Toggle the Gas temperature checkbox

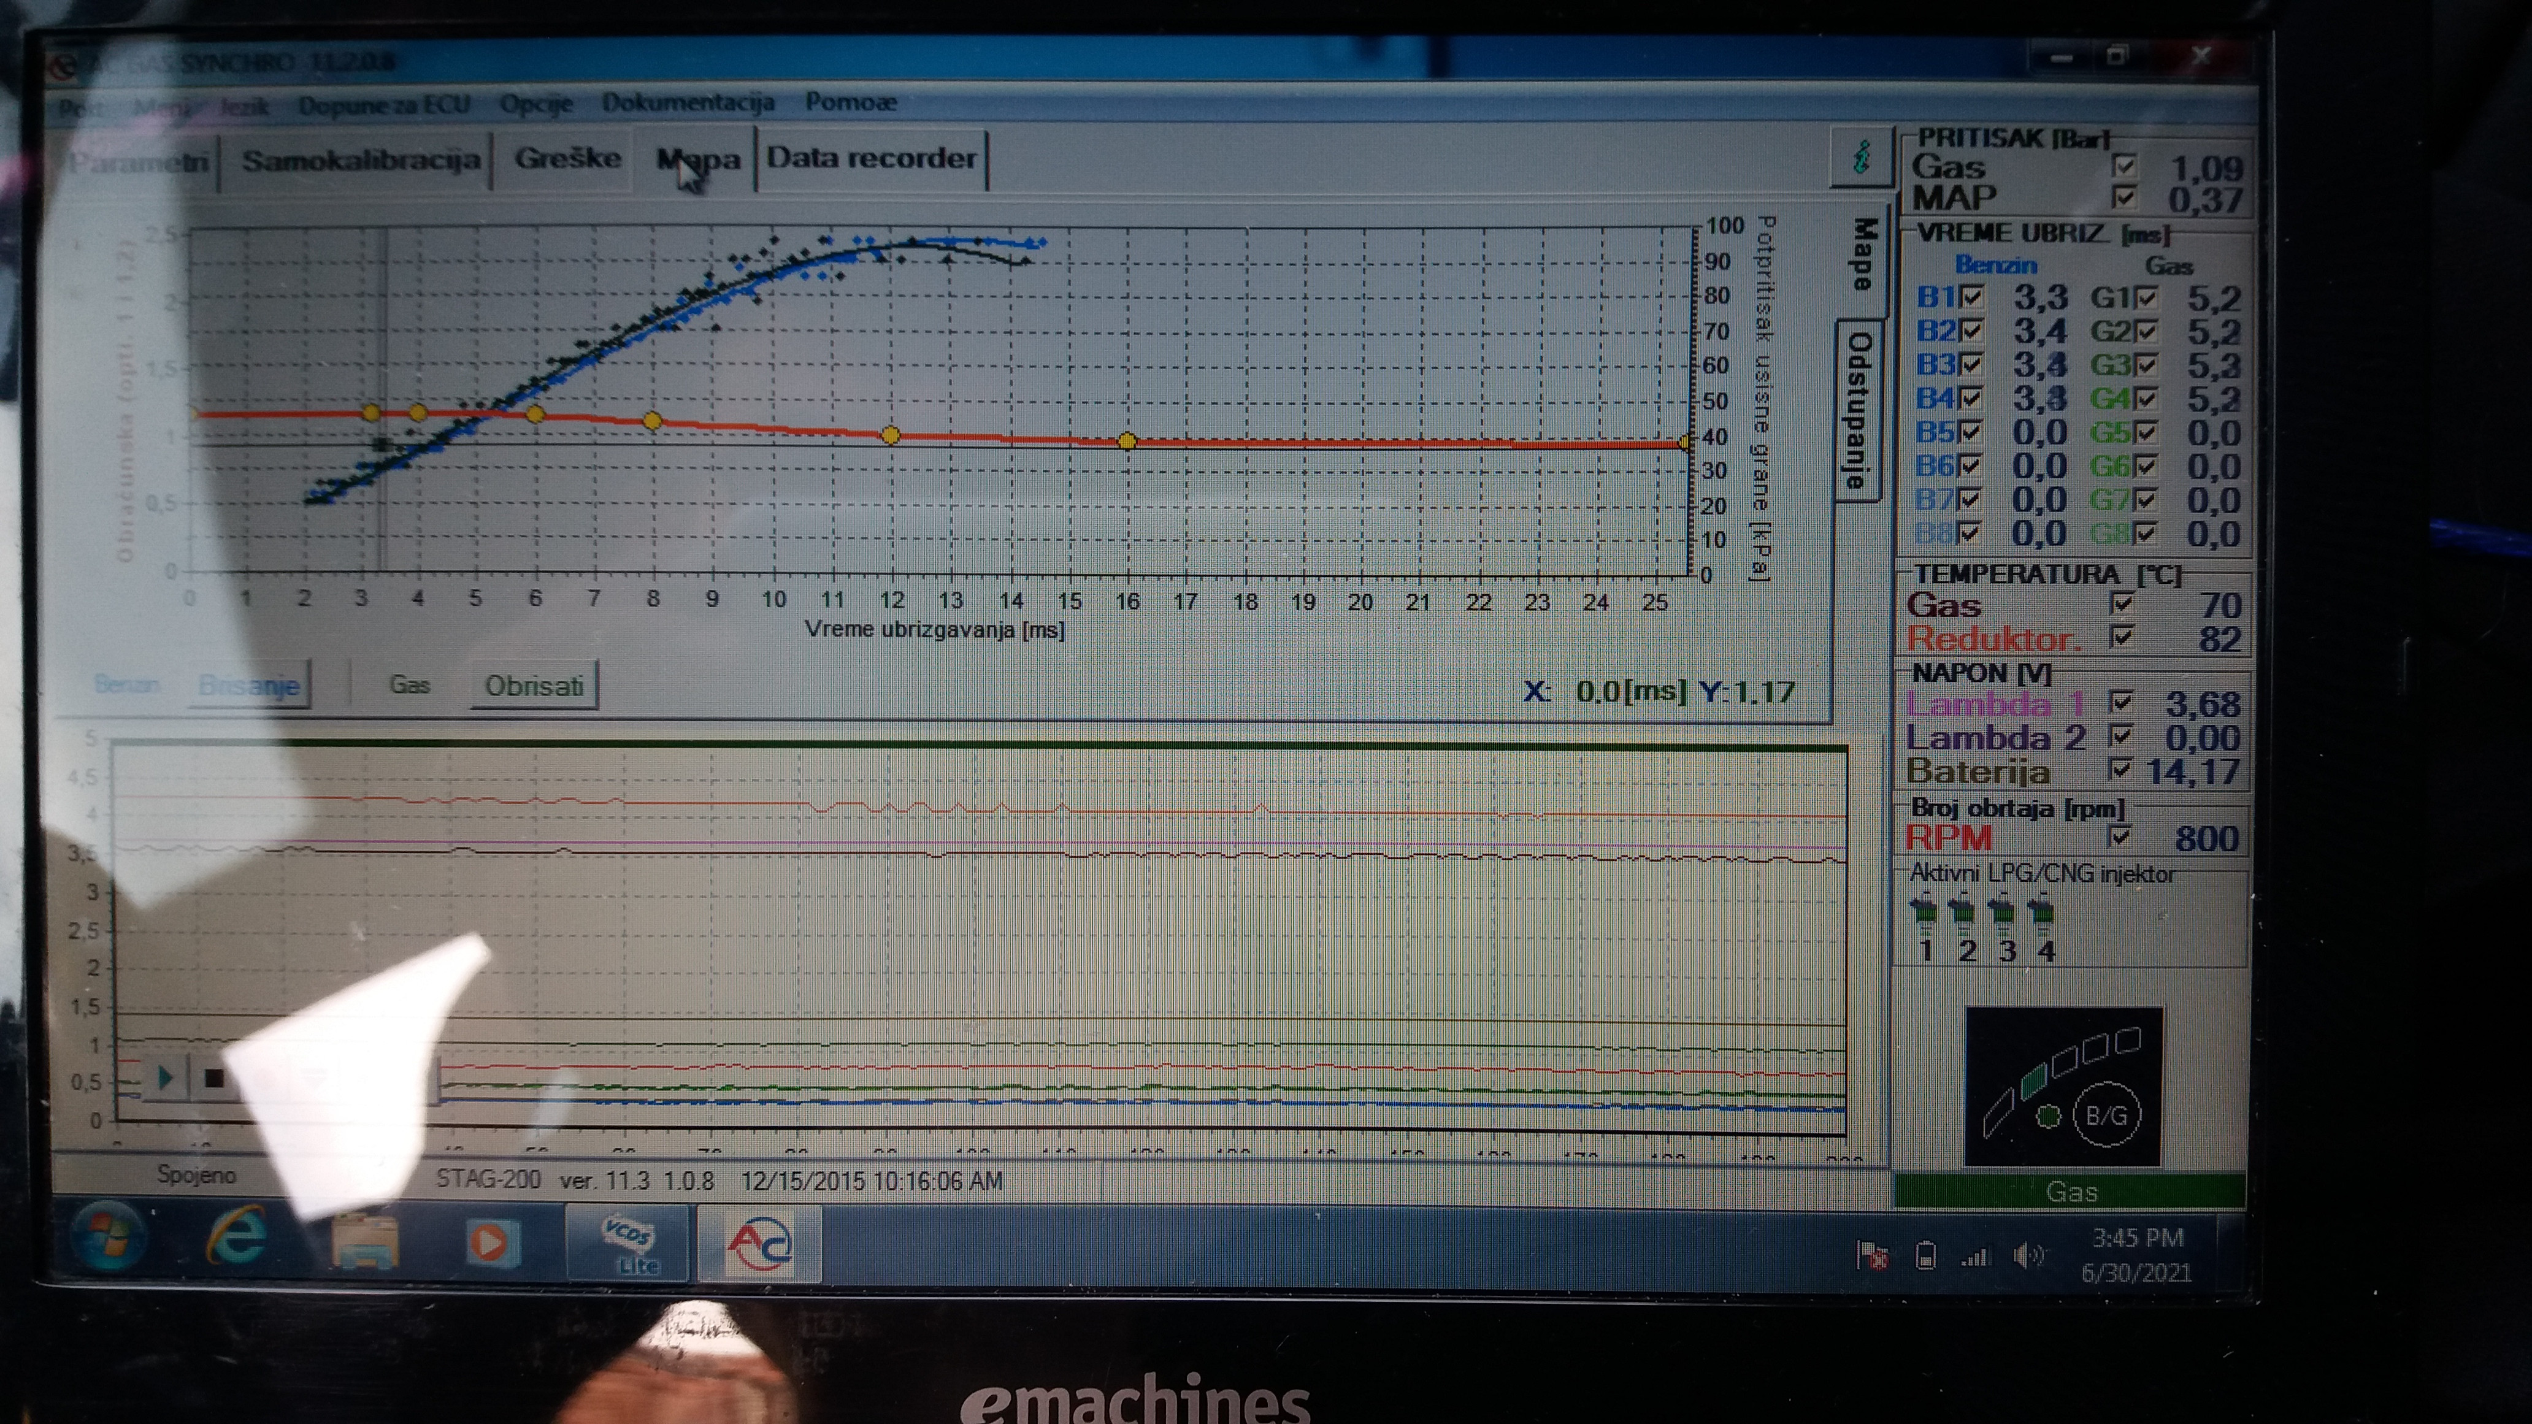2122,603
